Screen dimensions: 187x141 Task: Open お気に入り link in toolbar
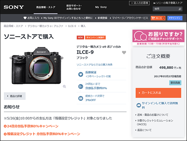click(33, 18)
